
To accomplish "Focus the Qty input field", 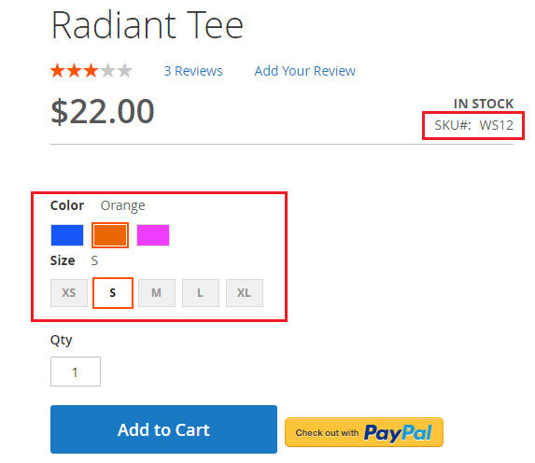I will tap(76, 372).
